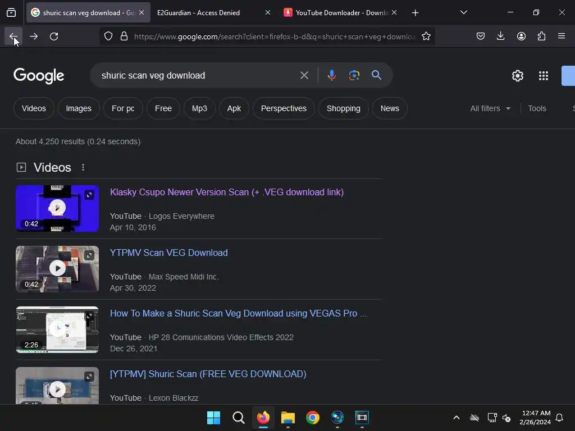Submit search with magnifier icon
Screen dimensions: 575x431
click(377, 76)
